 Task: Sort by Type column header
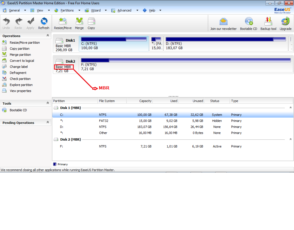coord(261,101)
